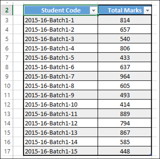The image size is (160, 159).
Task: Open the Total Marks filter dropdown
Action: pyautogui.click(x=148, y=10)
